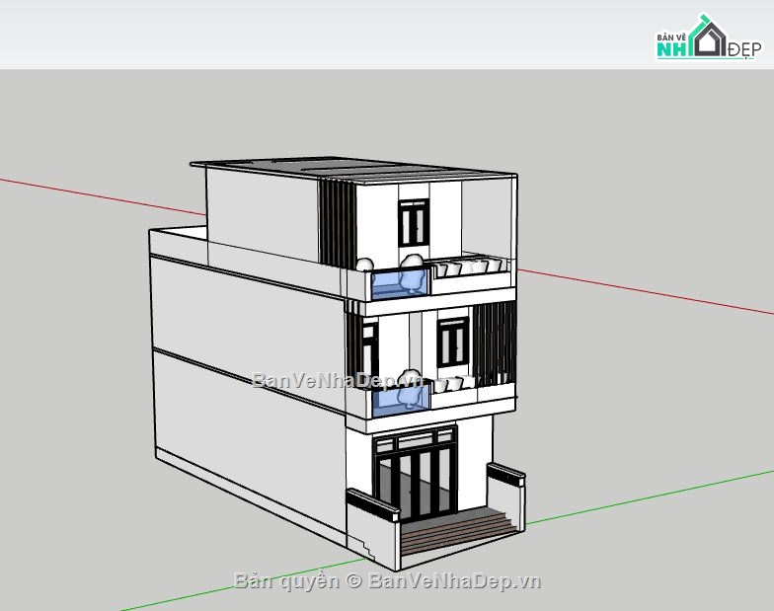Click the vertical louvers on top floor
Screen dimensions: 774x611
337,224
